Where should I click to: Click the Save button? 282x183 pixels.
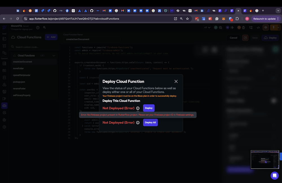(x=255, y=38)
